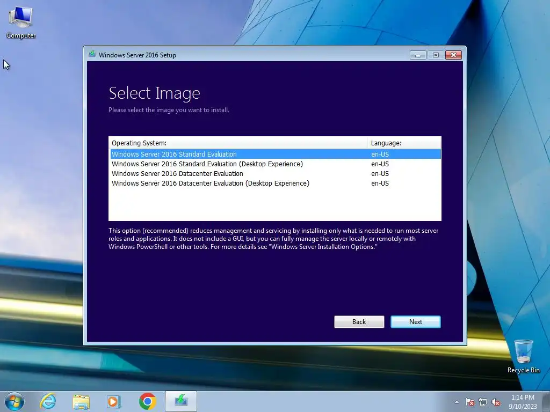Image resolution: width=550 pixels, height=412 pixels.
Task: Minimize the Windows Server 2016 Setup window
Action: 418,55
